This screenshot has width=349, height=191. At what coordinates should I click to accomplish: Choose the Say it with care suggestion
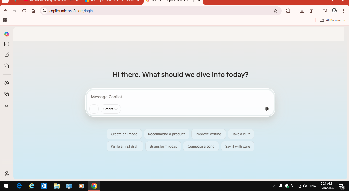point(238,146)
